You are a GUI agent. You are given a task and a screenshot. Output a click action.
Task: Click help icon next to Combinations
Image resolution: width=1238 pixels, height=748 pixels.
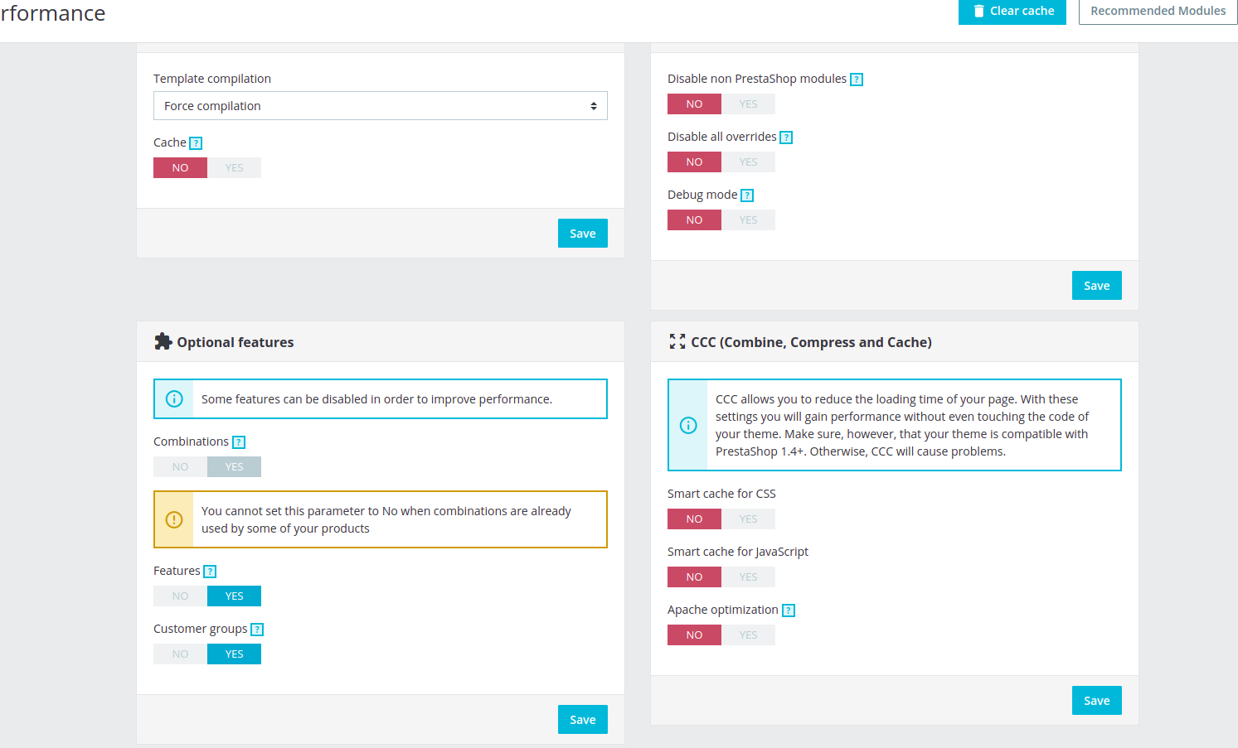[239, 442]
